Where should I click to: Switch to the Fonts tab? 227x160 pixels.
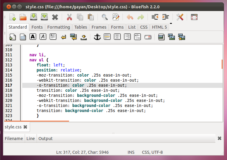(x=37, y=27)
